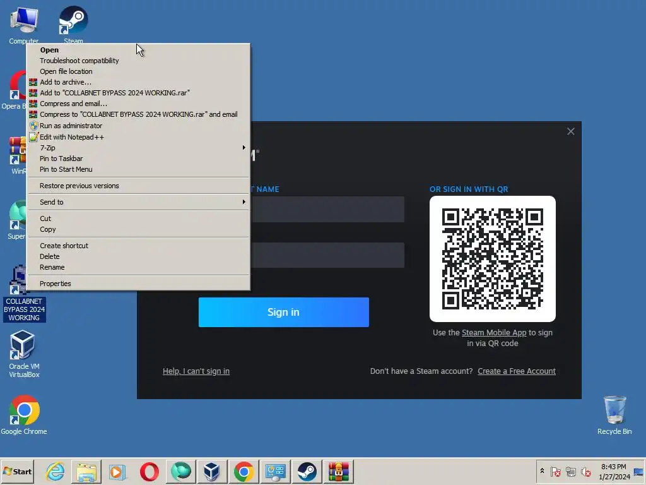Select the Steam desktop shortcut
The height and width of the screenshot is (485, 646).
[x=73, y=23]
